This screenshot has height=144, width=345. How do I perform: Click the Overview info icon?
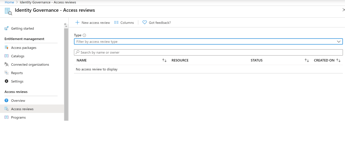pyautogui.click(x=6, y=100)
